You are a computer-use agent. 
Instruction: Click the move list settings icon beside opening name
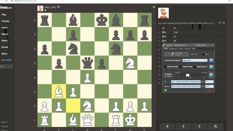(x=224, y=23)
